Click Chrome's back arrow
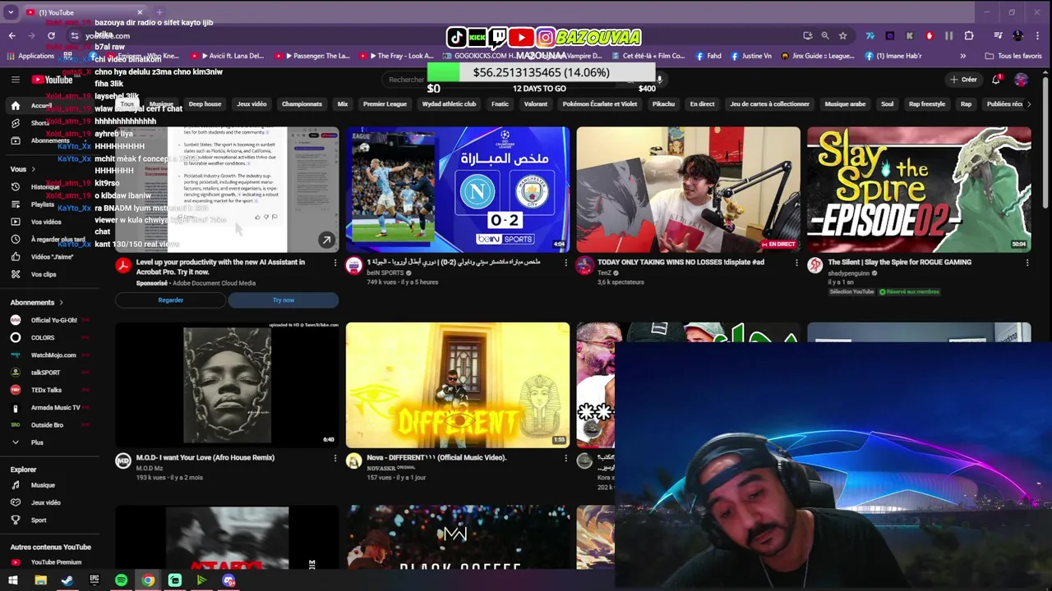1052x591 pixels. [x=12, y=36]
